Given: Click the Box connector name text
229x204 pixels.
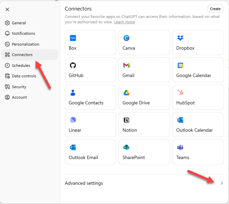Looking at the screenshot, I should click(72, 48).
